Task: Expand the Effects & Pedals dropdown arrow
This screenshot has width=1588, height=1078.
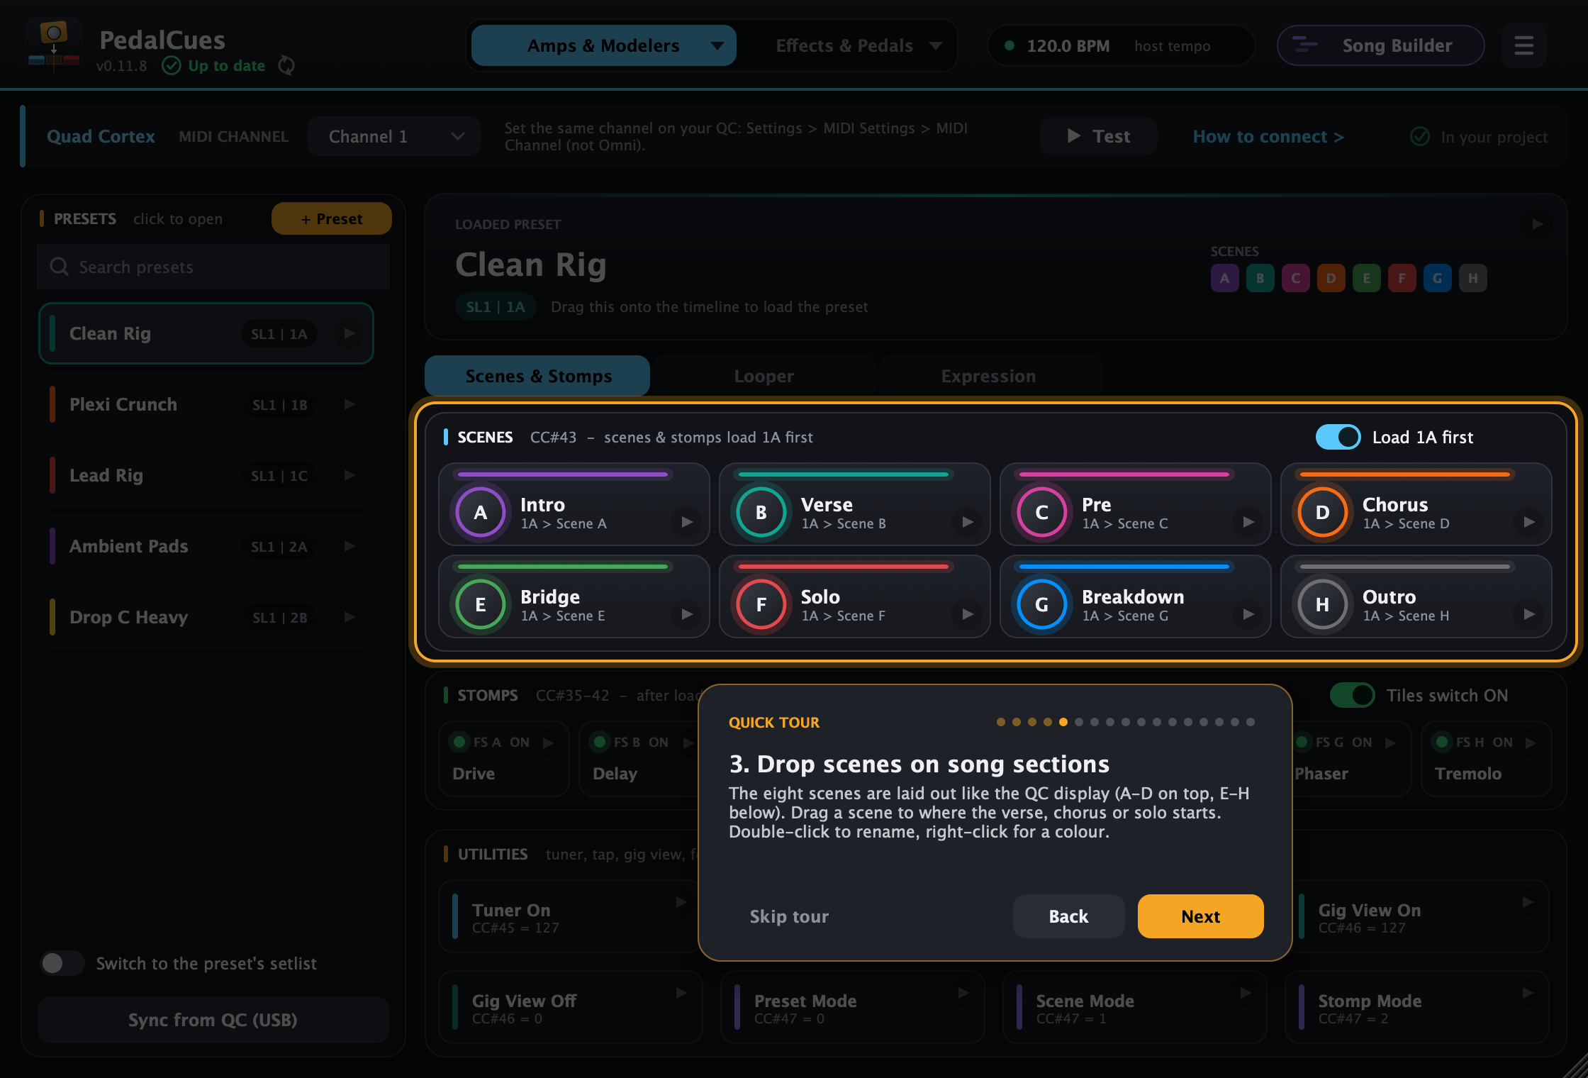Action: point(936,46)
